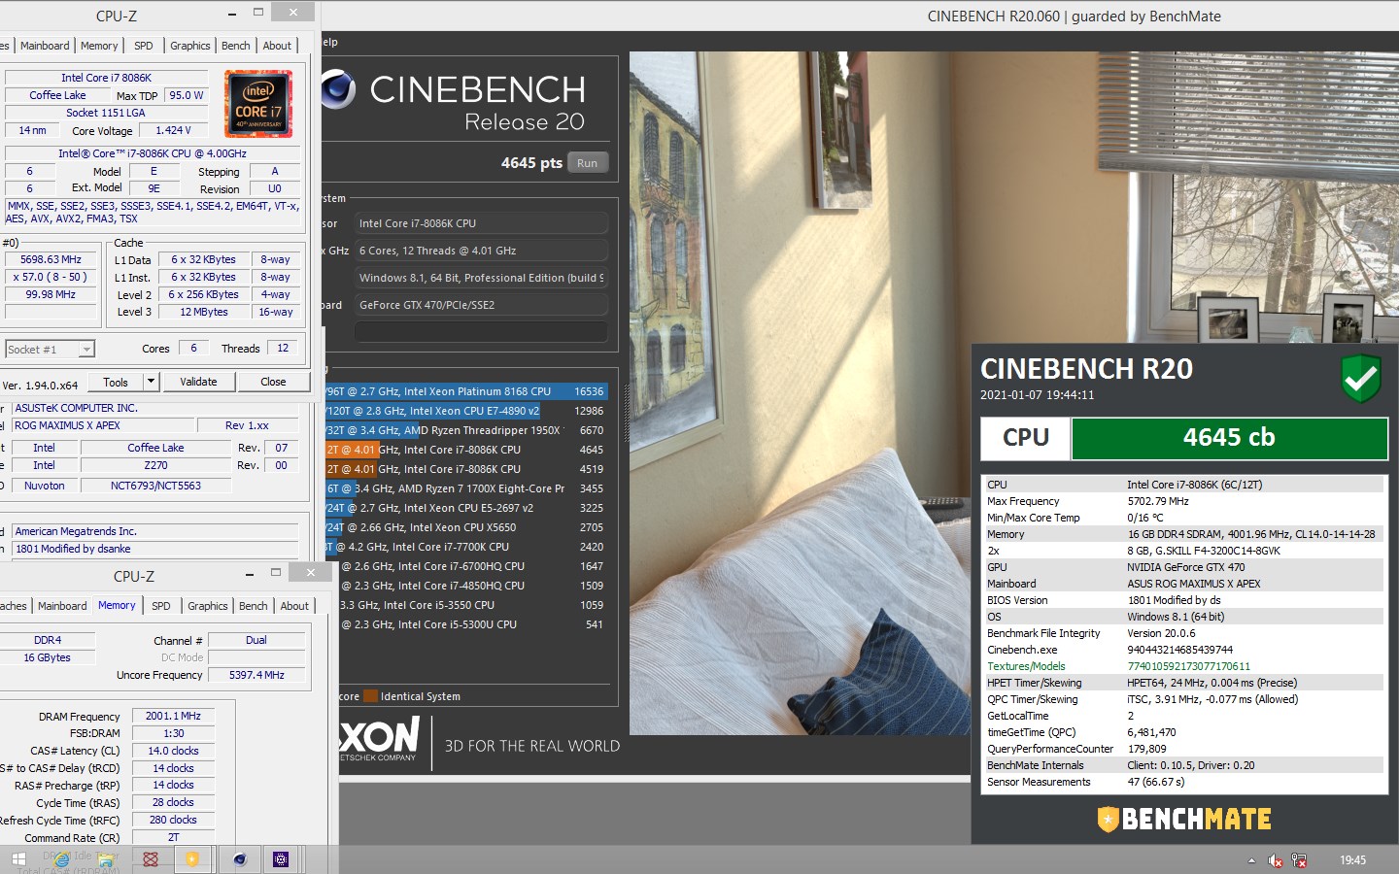Expand the Tools button dropdown arrow

[x=151, y=382]
